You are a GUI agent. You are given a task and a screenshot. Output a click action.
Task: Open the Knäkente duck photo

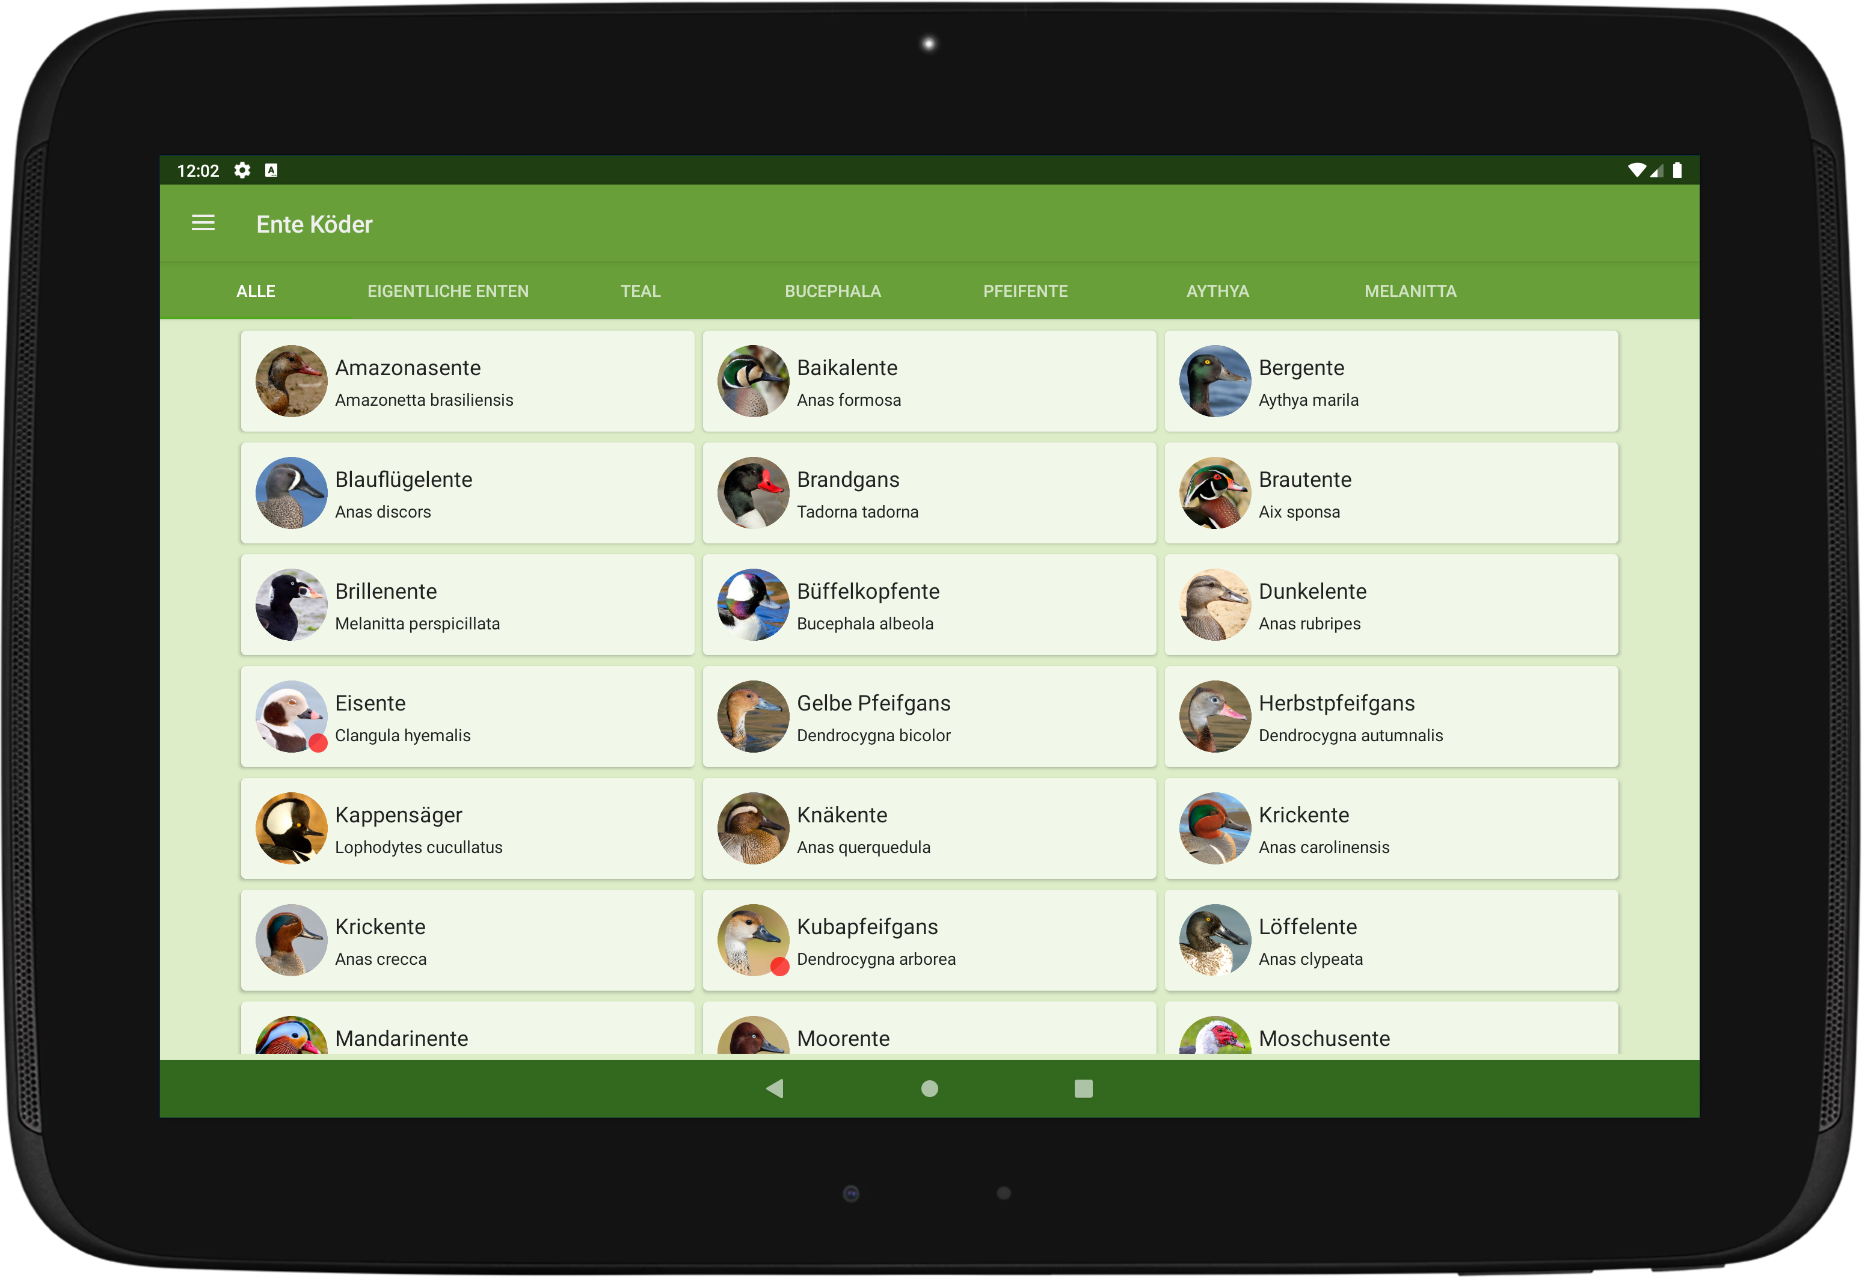pyautogui.click(x=753, y=829)
